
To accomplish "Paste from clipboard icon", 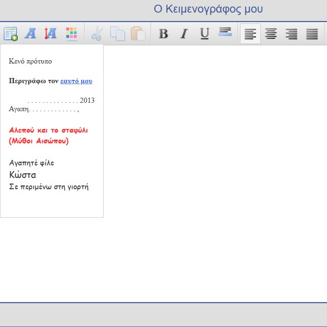I will coord(138,34).
